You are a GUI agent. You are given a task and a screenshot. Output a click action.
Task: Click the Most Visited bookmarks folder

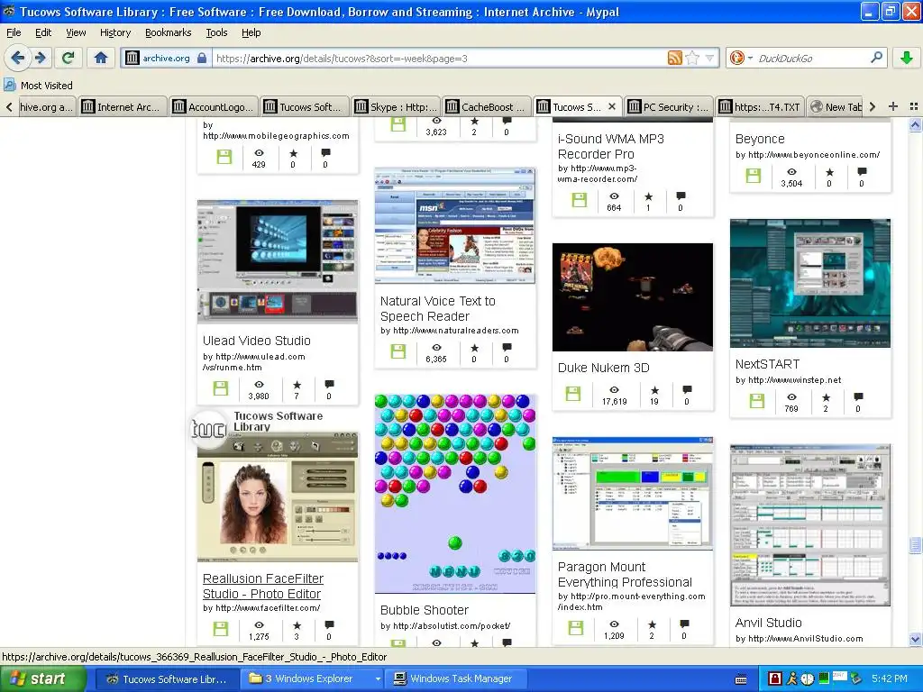[x=38, y=86]
